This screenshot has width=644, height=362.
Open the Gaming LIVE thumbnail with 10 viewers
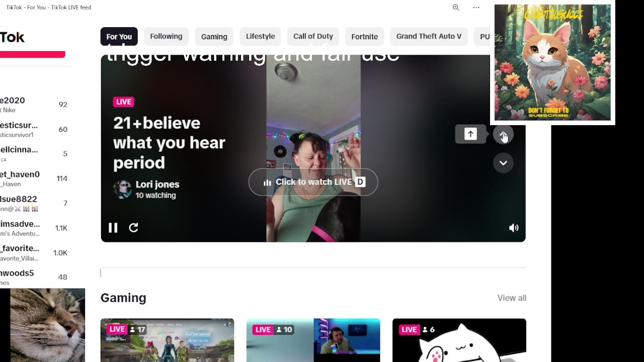pos(313,340)
